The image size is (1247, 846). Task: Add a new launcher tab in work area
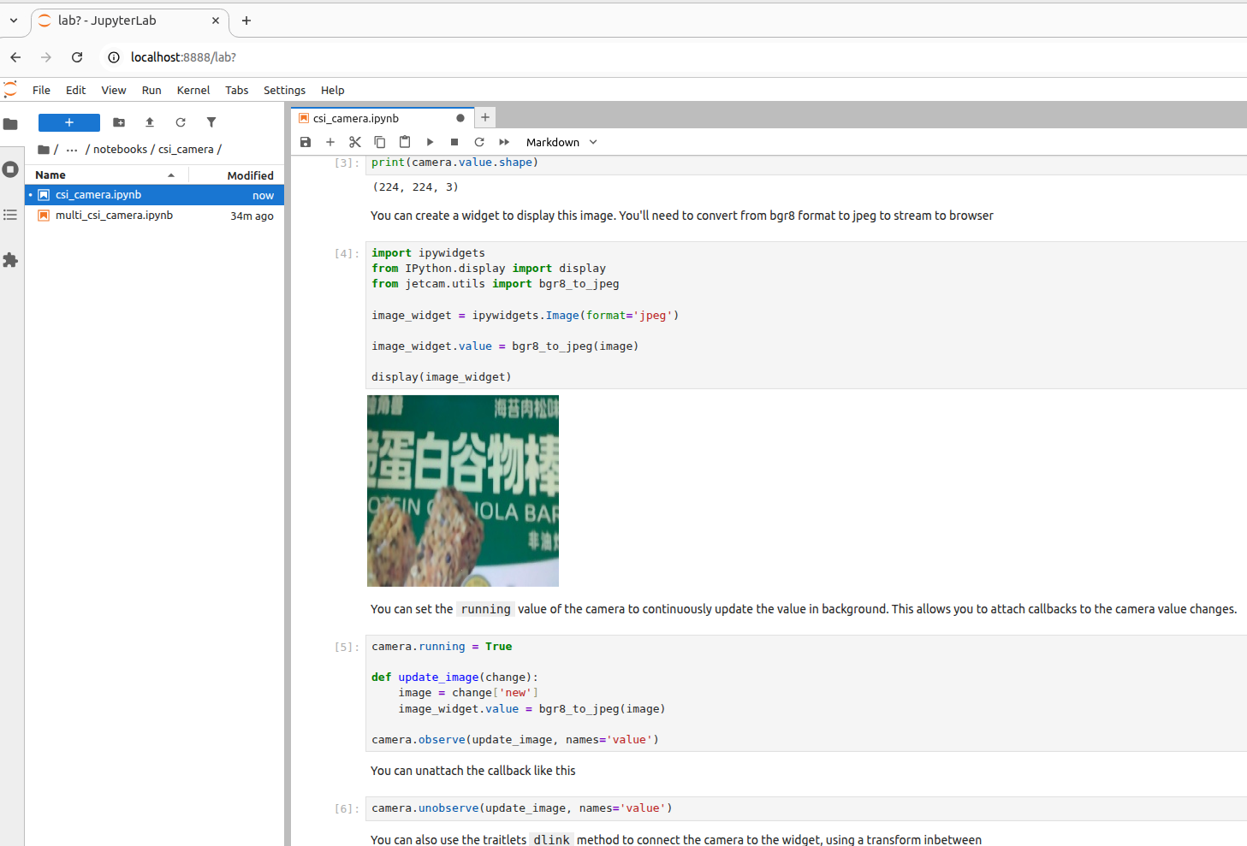[485, 117]
